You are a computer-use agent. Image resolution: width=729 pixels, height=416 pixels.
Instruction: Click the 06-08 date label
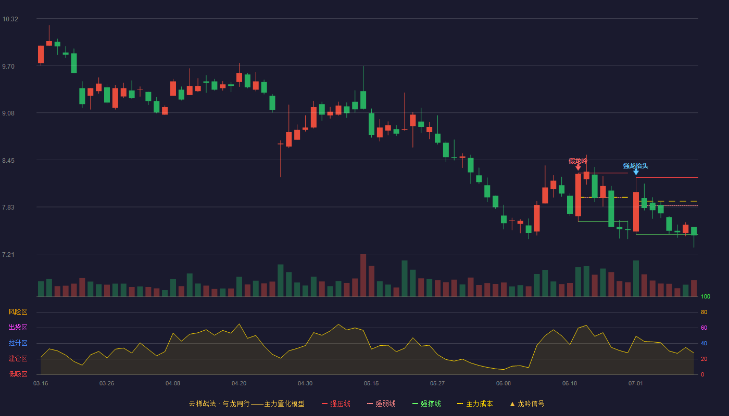tap(504, 383)
